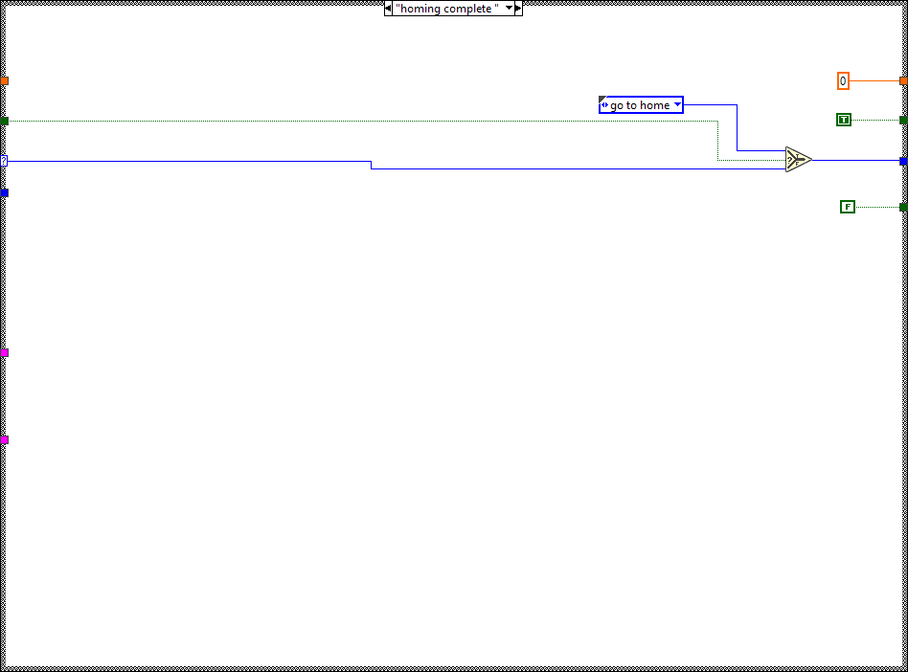Click the enum increment arrows left of "go to home"
Image resolution: width=908 pixels, height=672 pixels.
tap(604, 105)
